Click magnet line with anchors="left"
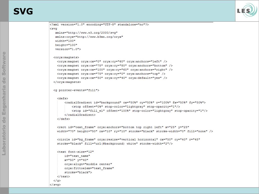 (x=112, y=62)
